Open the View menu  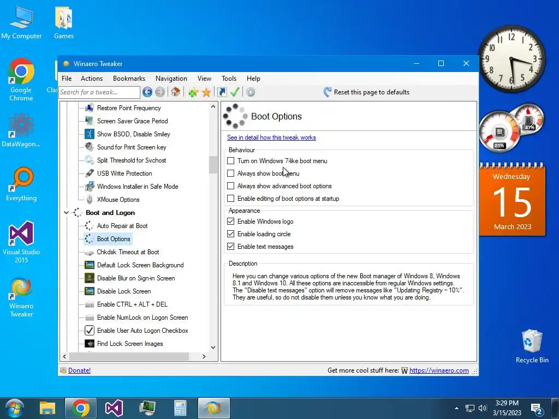pos(204,79)
